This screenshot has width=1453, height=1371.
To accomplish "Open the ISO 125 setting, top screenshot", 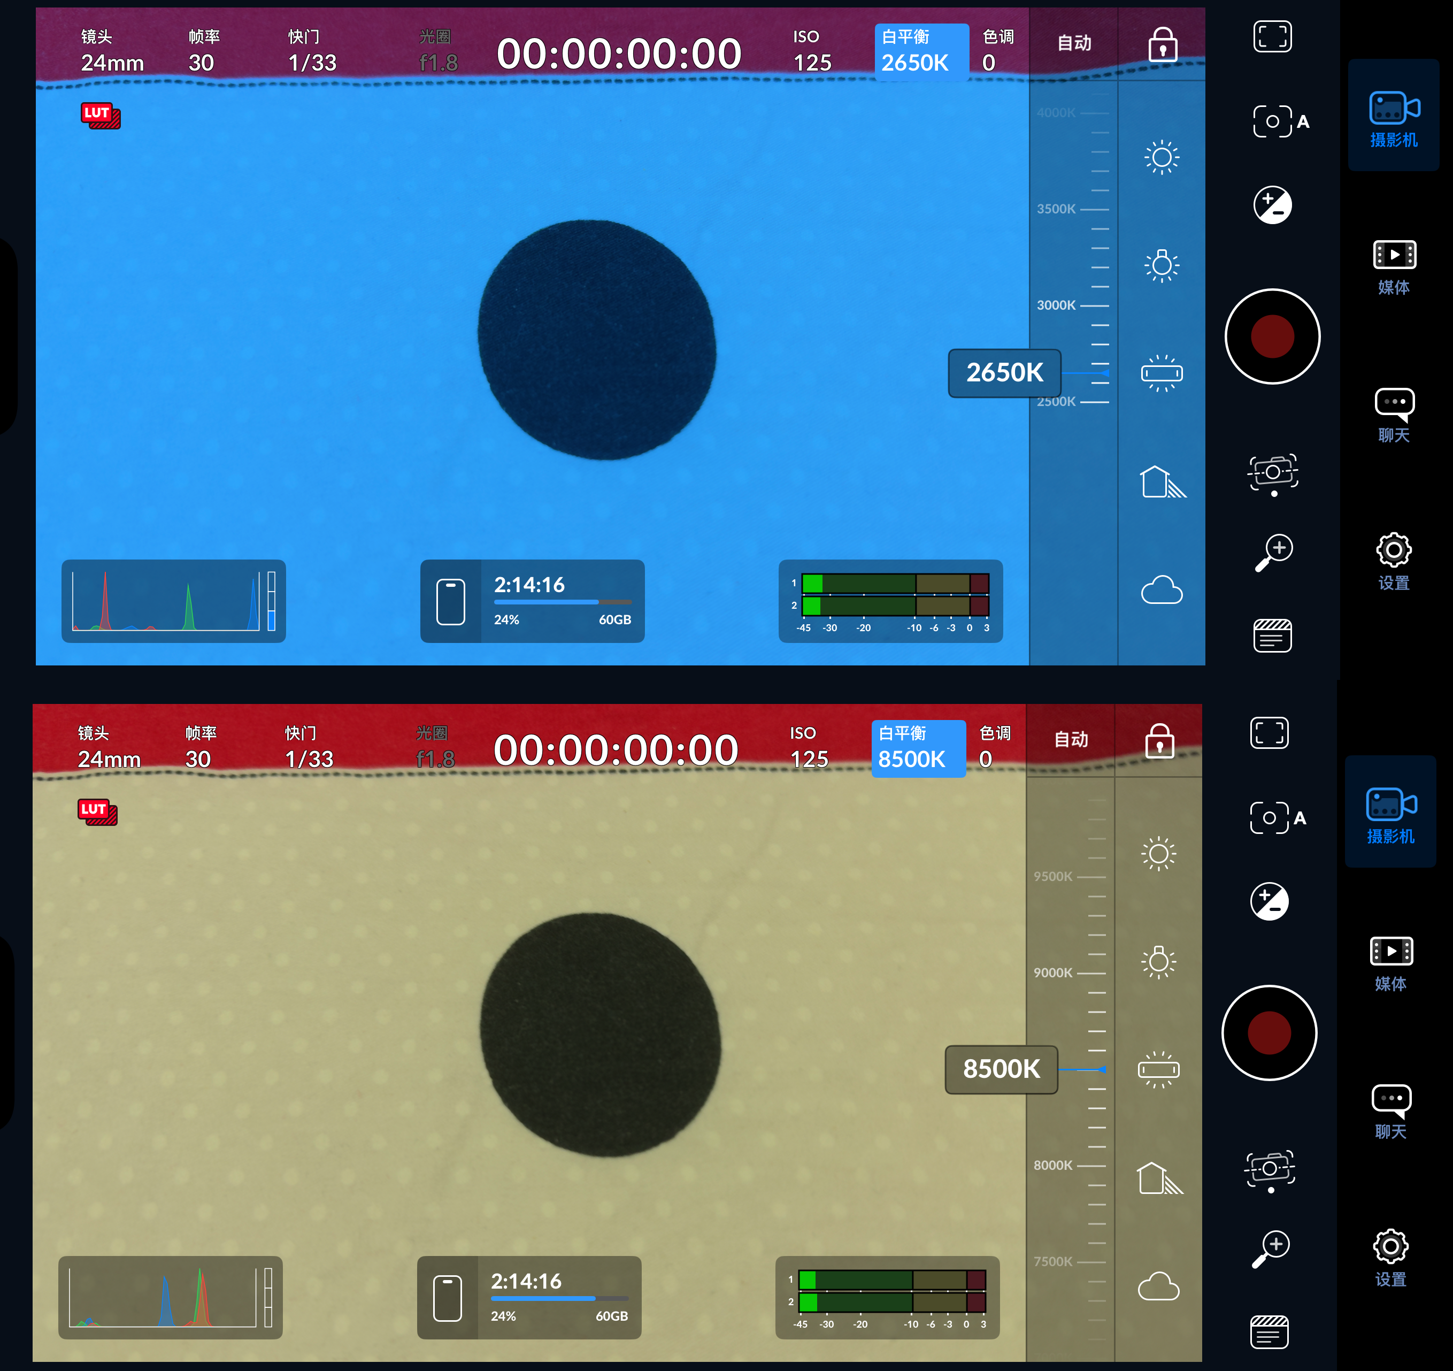I will point(812,51).
